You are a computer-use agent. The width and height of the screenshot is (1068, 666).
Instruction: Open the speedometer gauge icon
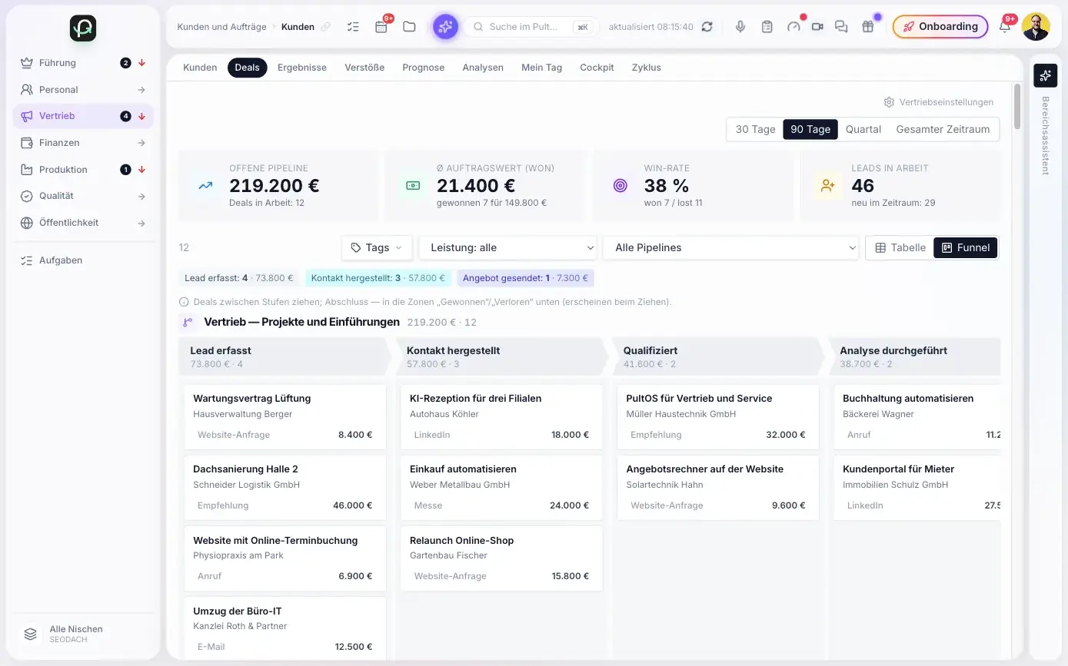[x=794, y=27]
